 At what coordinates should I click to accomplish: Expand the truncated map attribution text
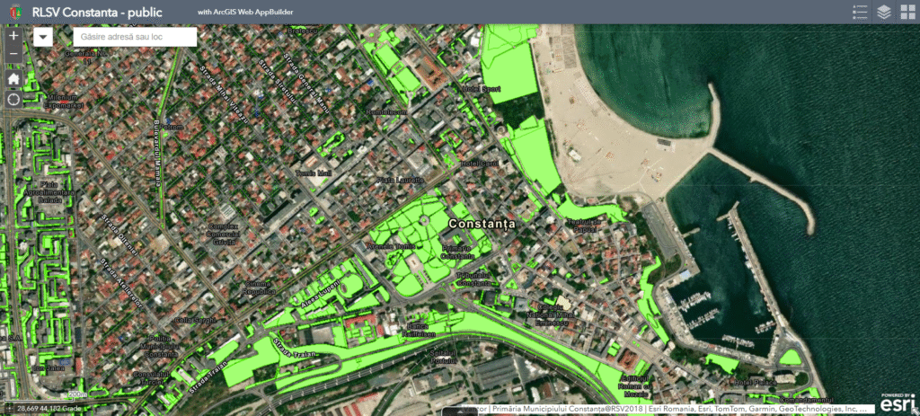862,409
